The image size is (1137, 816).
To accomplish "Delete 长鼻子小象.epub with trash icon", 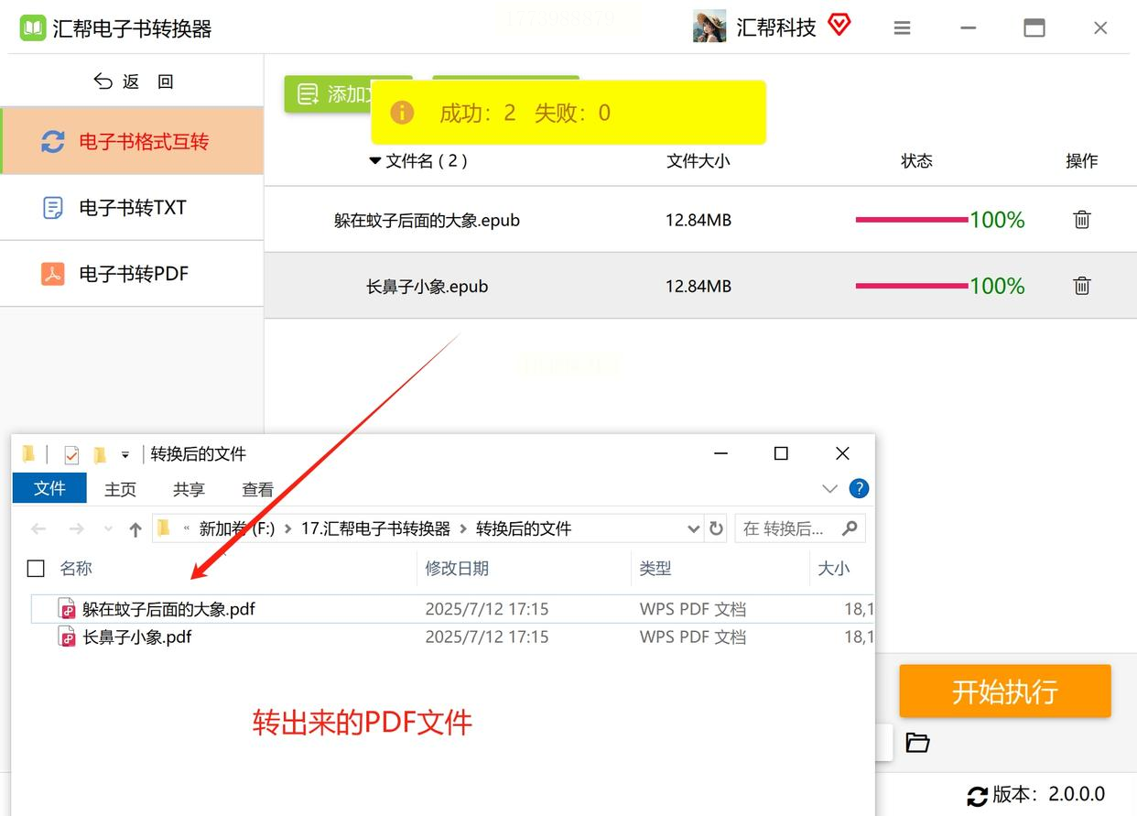I will click(1082, 286).
